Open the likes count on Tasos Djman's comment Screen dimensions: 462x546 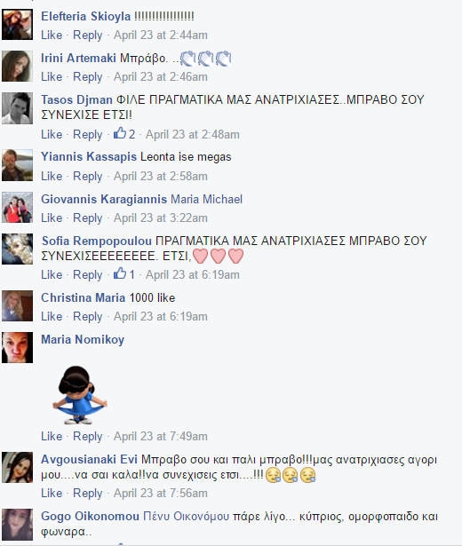click(124, 134)
